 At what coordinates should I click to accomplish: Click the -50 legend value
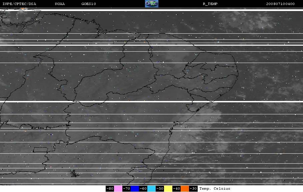click(160, 189)
